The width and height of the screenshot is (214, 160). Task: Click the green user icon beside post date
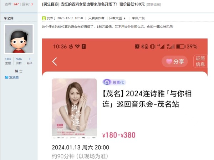44,18
